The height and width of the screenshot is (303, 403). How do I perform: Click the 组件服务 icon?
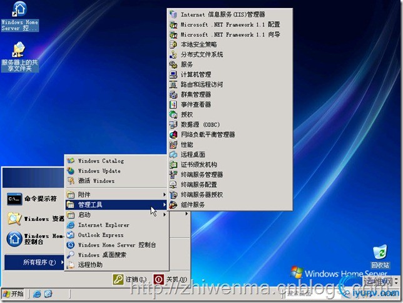click(173, 205)
